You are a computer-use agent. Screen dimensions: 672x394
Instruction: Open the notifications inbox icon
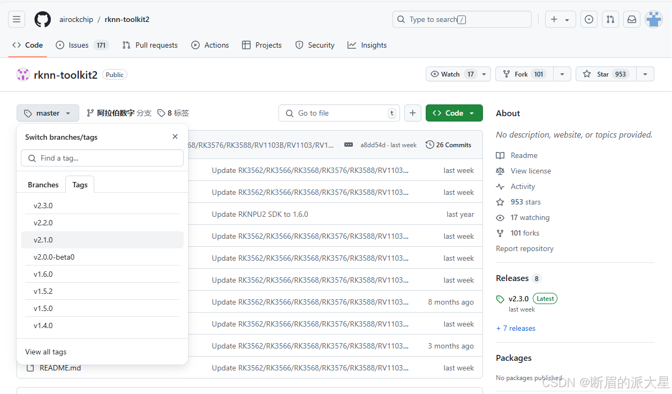(632, 19)
